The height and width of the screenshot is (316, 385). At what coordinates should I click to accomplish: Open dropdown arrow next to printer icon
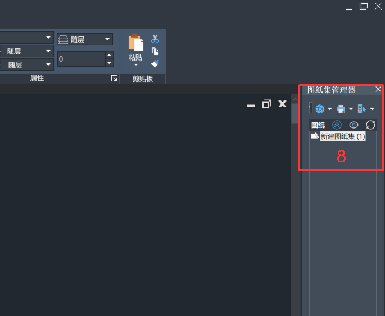point(351,109)
